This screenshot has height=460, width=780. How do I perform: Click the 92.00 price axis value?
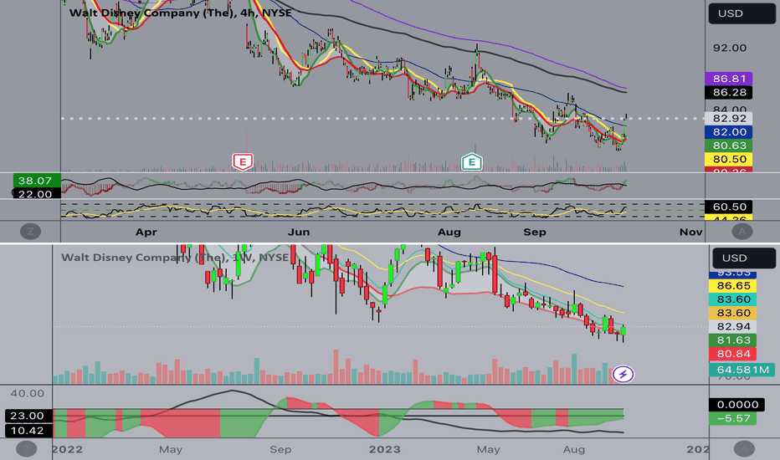pyautogui.click(x=729, y=49)
